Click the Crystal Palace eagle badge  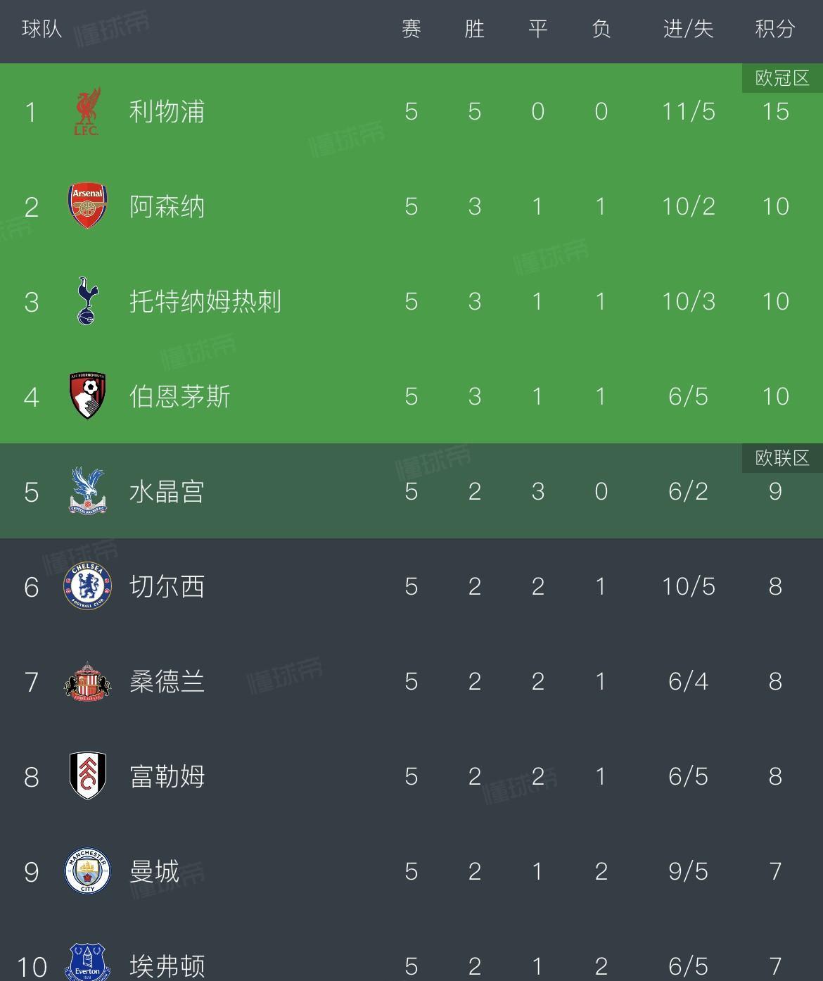(x=87, y=490)
